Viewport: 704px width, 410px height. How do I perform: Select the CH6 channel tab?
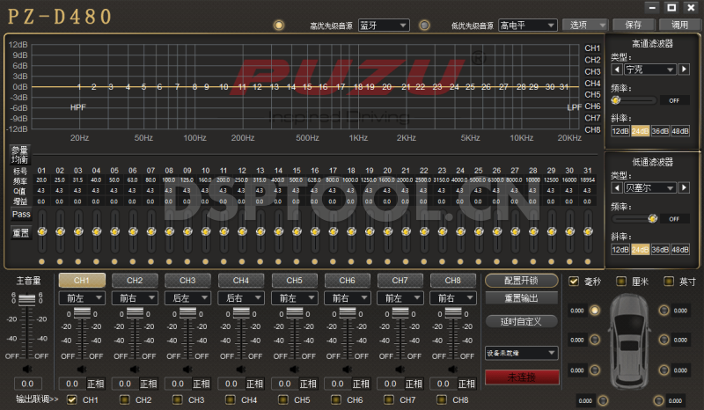[x=348, y=281]
